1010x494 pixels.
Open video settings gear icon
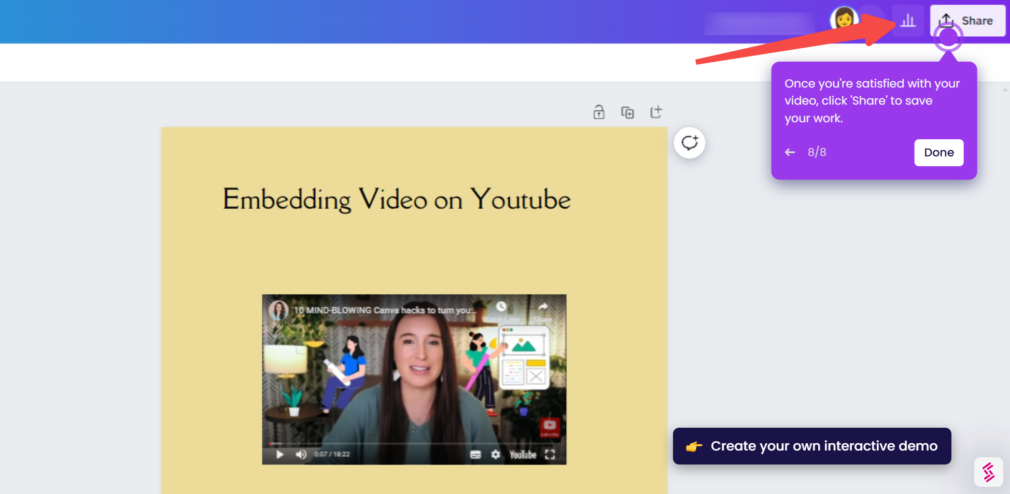(496, 454)
